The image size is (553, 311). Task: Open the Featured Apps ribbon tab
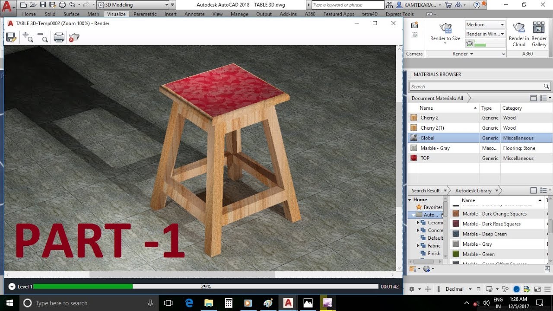(339, 14)
